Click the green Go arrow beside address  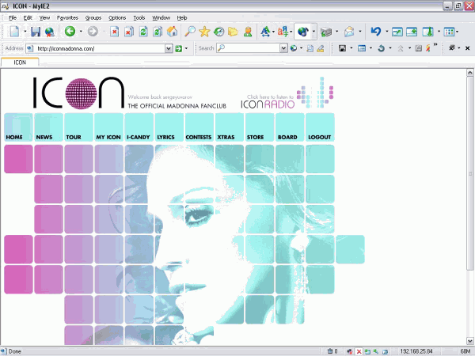click(x=179, y=48)
